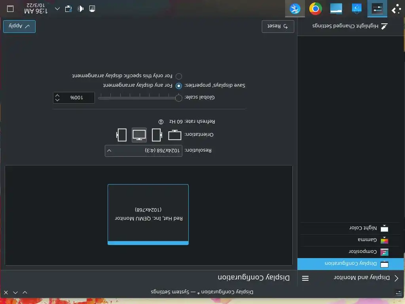Open the Night Color sidebar item

pyautogui.click(x=351, y=228)
